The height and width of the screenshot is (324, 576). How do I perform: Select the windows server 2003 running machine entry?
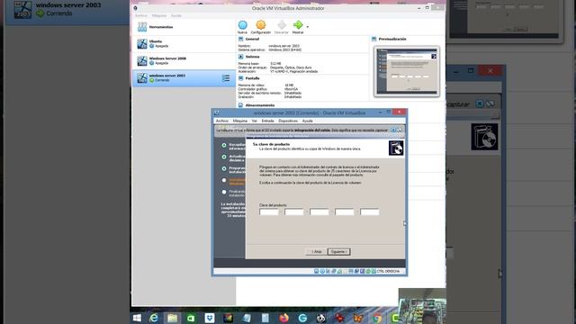(184, 78)
